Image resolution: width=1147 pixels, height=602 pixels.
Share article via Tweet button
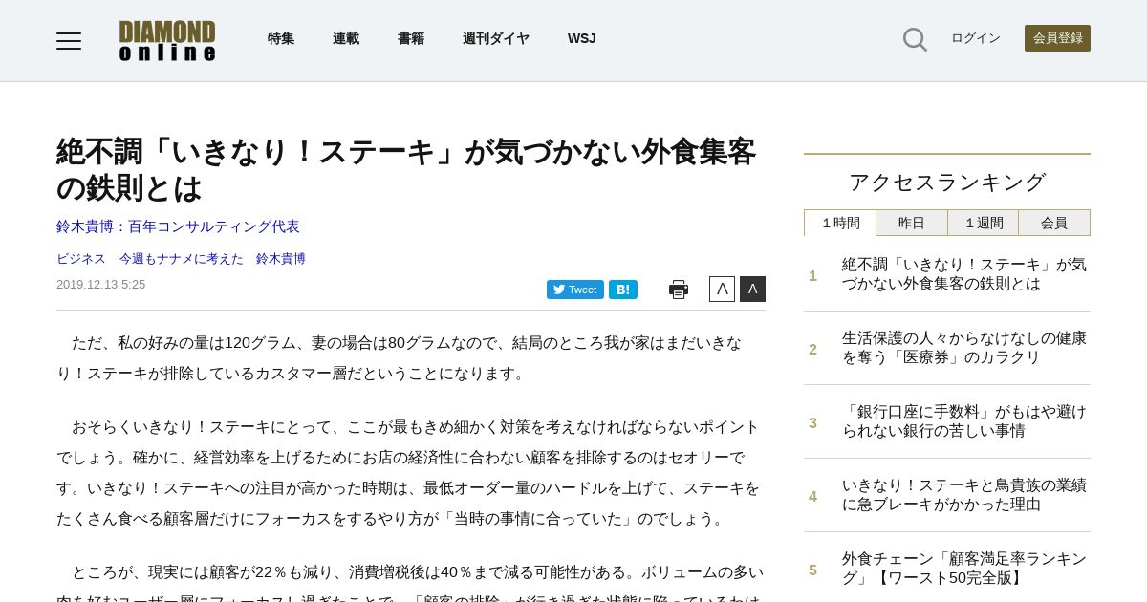(575, 290)
